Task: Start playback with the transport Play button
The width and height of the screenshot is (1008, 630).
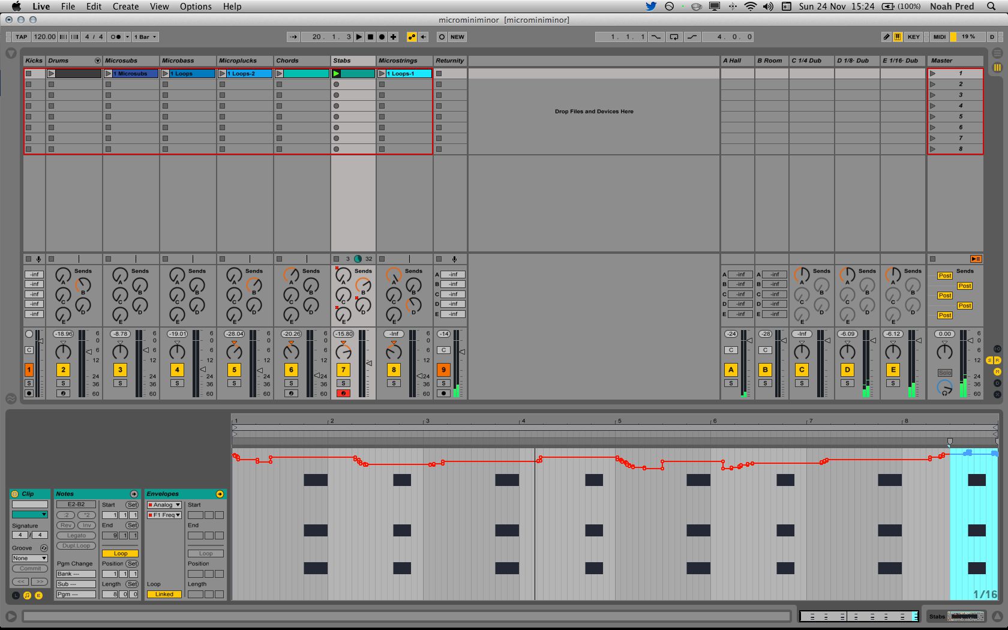Action: 359,37
